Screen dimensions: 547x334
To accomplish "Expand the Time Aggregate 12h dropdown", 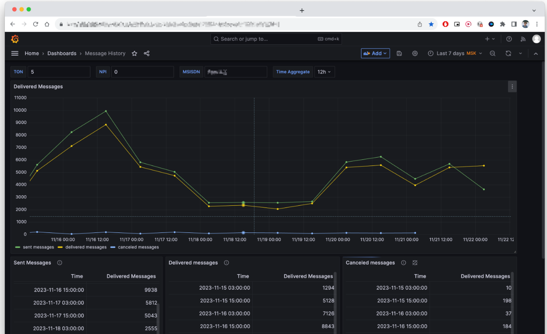I will [x=325, y=72].
